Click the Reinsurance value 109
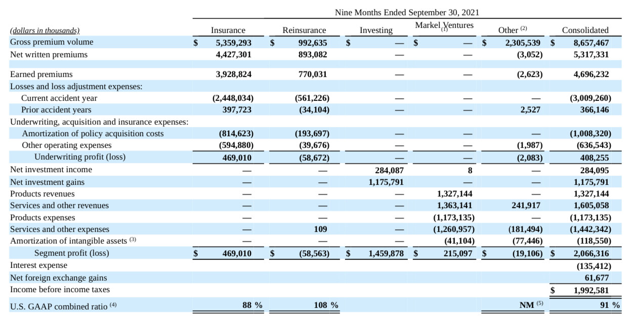Image resolution: width=633 pixels, height=323 pixels. point(320,230)
